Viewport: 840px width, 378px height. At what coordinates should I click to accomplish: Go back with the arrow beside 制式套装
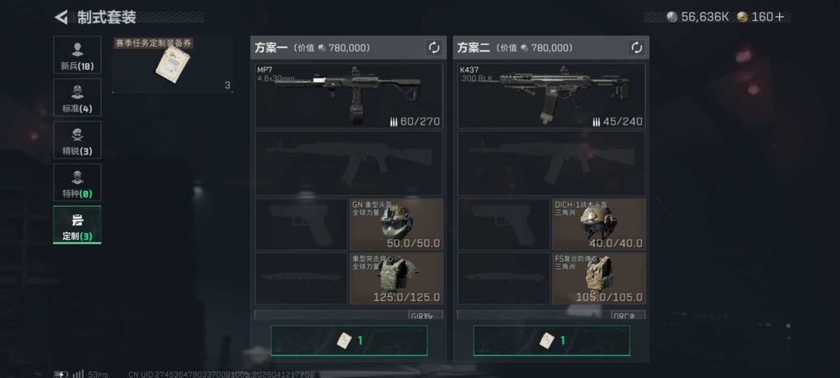coord(61,17)
